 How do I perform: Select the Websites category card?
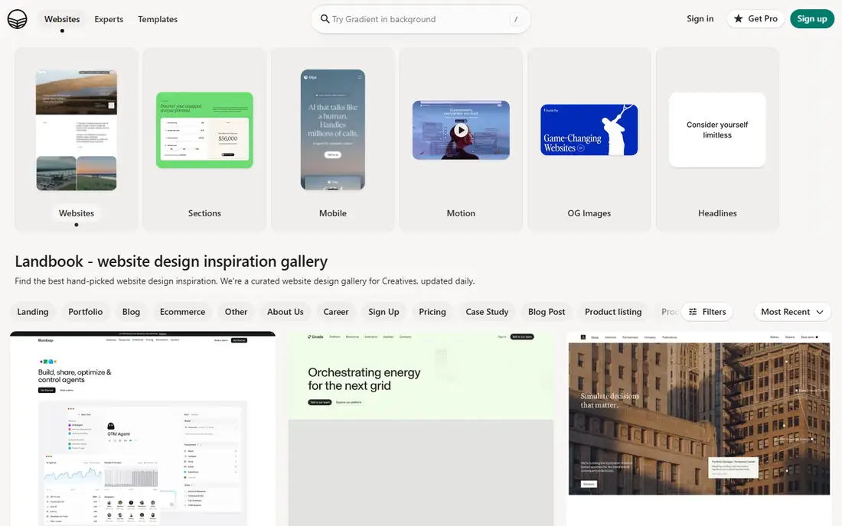[77, 139]
